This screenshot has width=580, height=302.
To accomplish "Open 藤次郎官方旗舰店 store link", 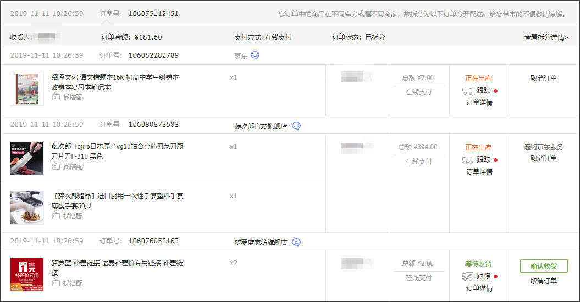I will point(261,126).
